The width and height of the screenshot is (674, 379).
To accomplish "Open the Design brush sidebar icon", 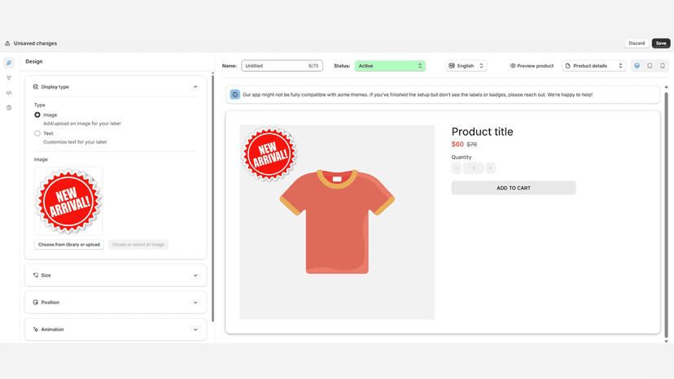I will coord(9,63).
